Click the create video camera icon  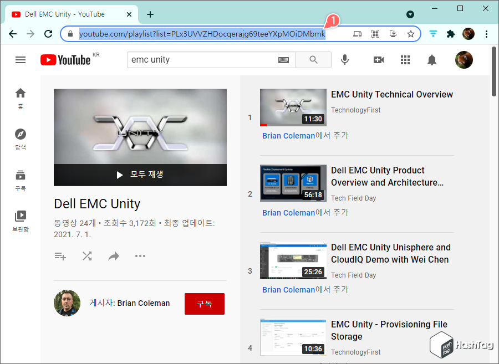[x=378, y=60]
